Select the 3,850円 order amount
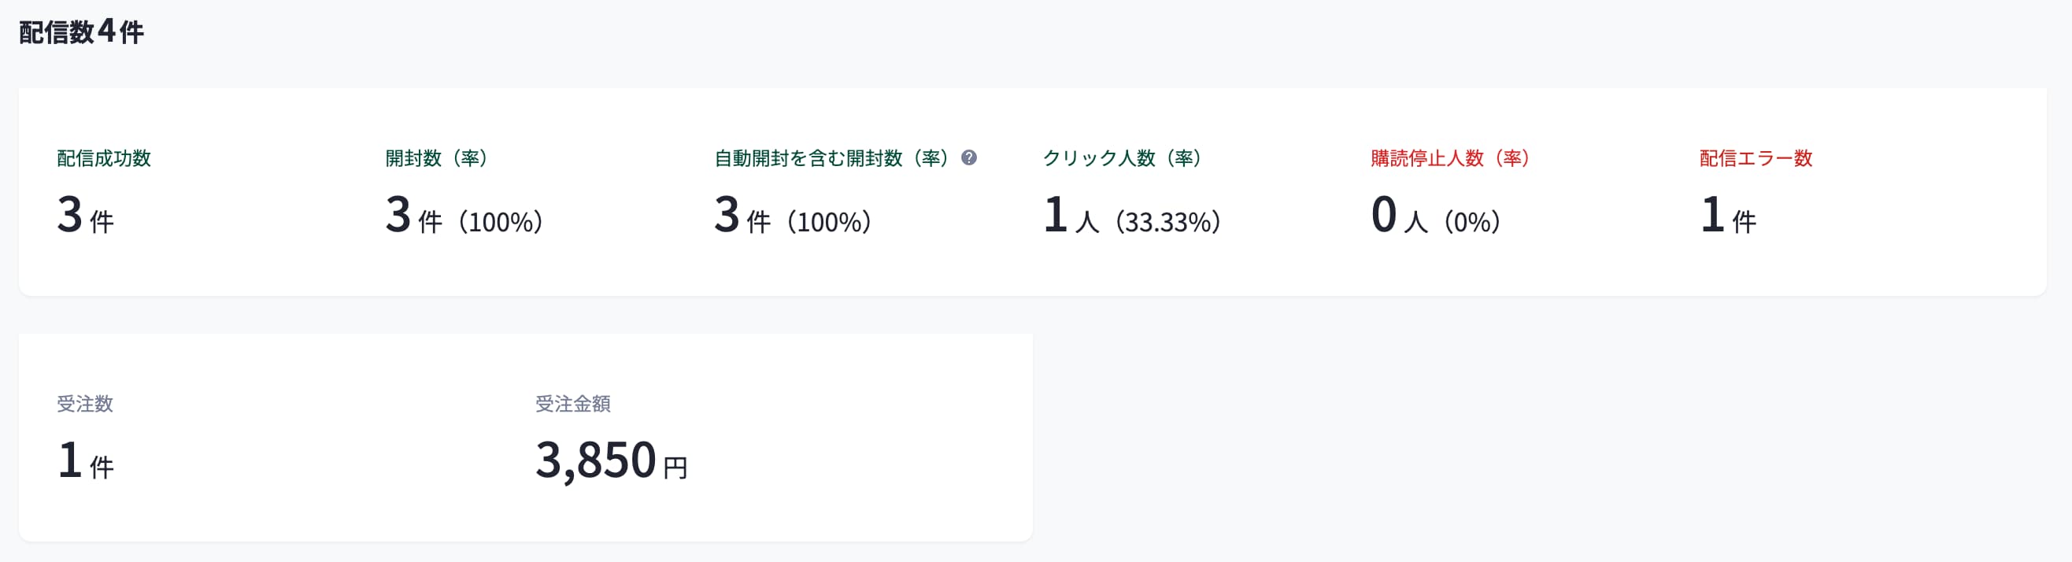Image resolution: width=2072 pixels, height=562 pixels. tap(612, 460)
